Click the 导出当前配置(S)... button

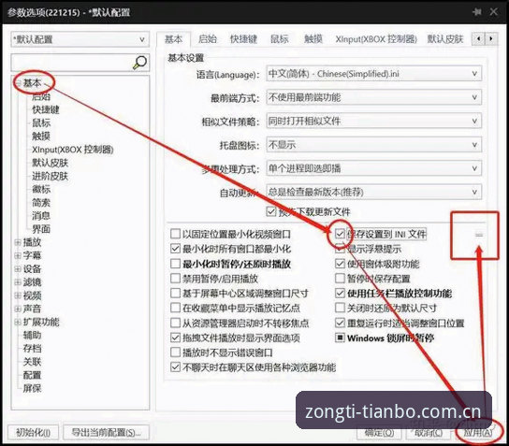[106, 432]
